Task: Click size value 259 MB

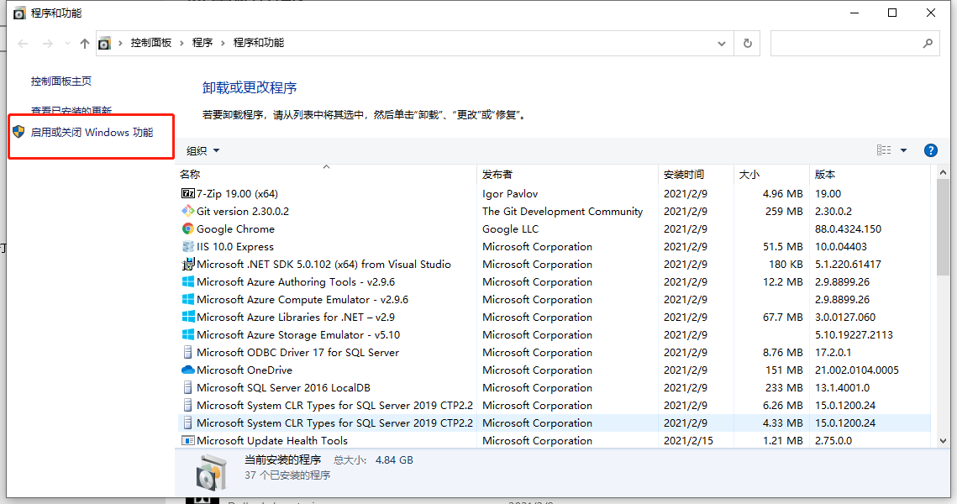Action: tap(784, 212)
